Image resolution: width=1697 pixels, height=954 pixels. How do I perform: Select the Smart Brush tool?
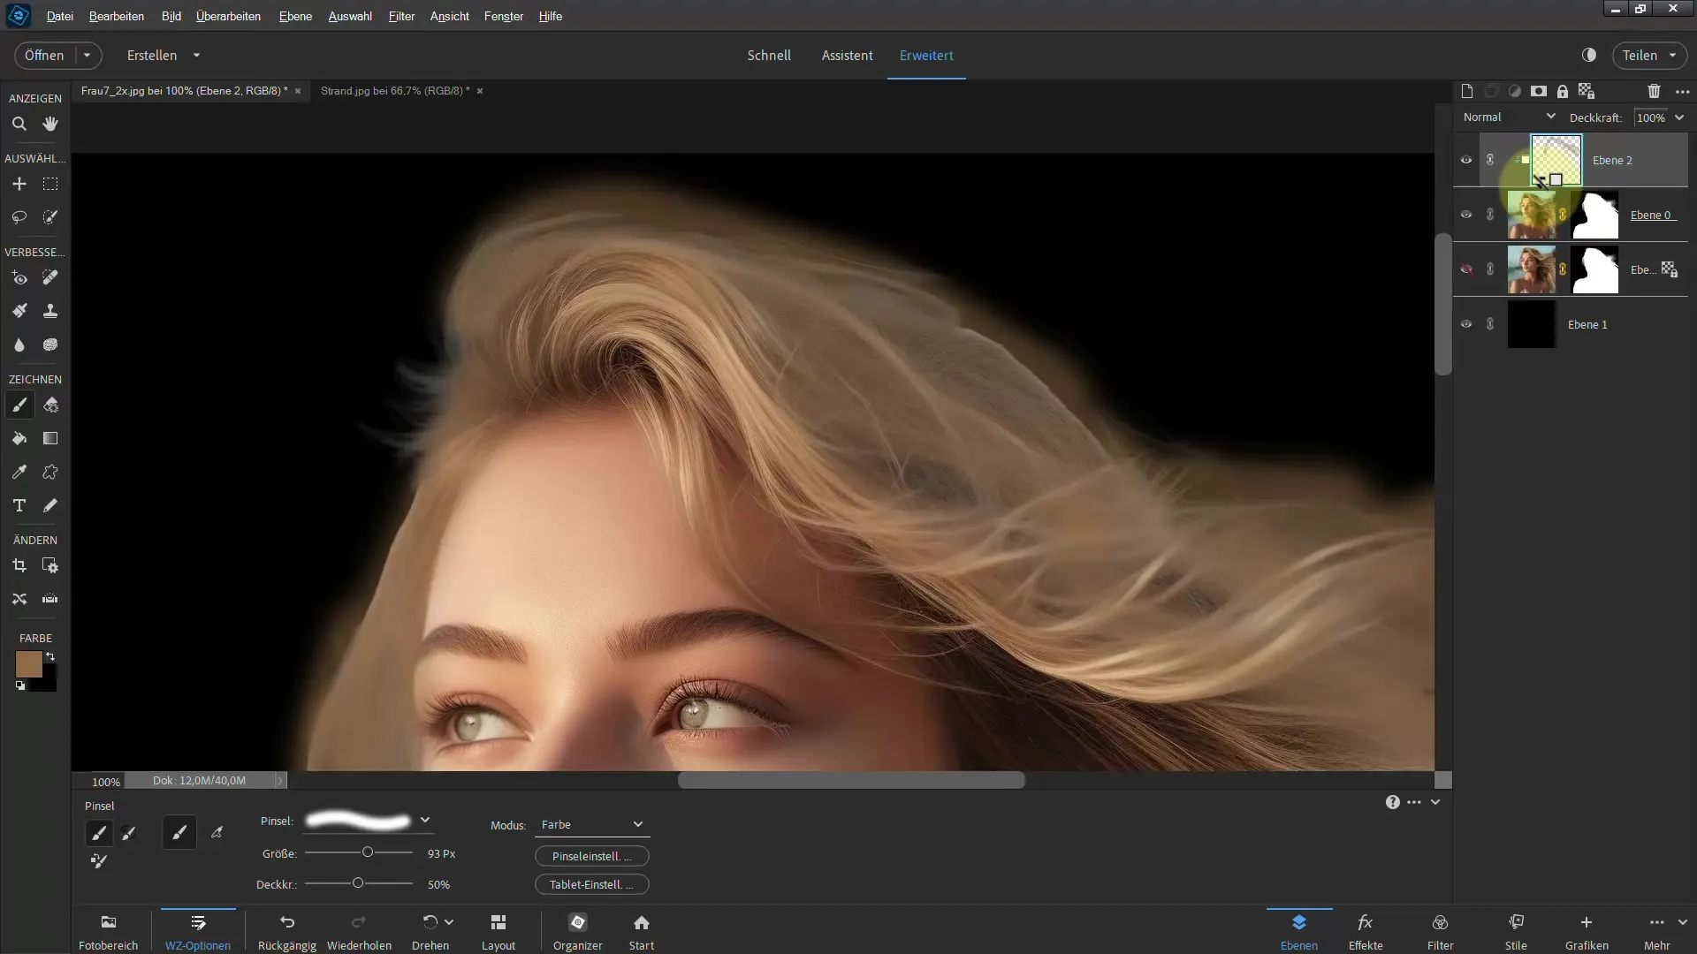pyautogui.click(x=19, y=311)
